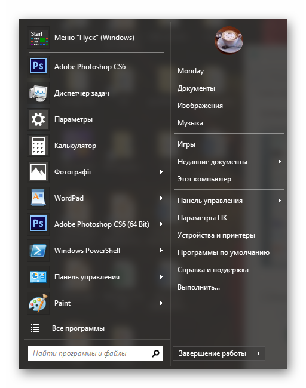Click the Параметры gear icon

click(38, 119)
